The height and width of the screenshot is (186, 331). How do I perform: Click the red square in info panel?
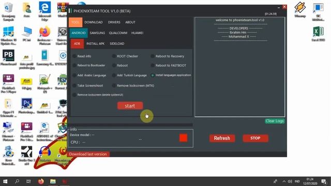(183, 138)
